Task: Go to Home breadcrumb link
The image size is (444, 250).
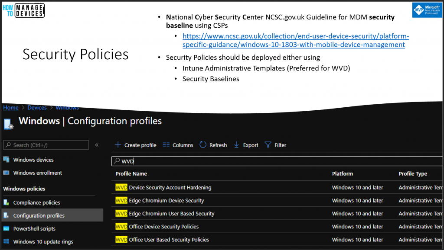Action: pos(11,108)
